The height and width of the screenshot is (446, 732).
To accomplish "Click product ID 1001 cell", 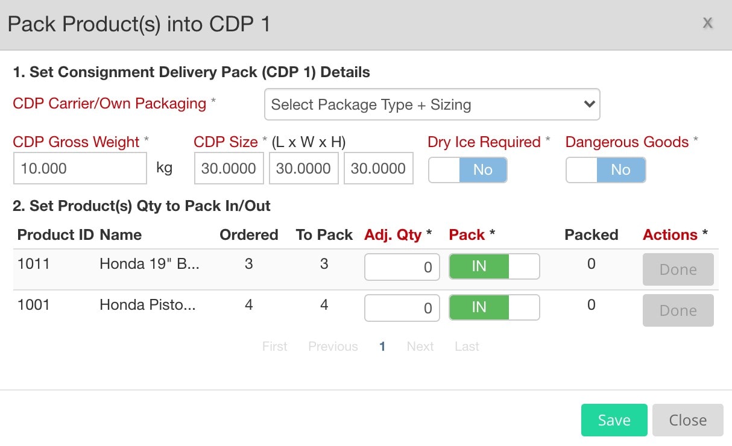I will [34, 304].
